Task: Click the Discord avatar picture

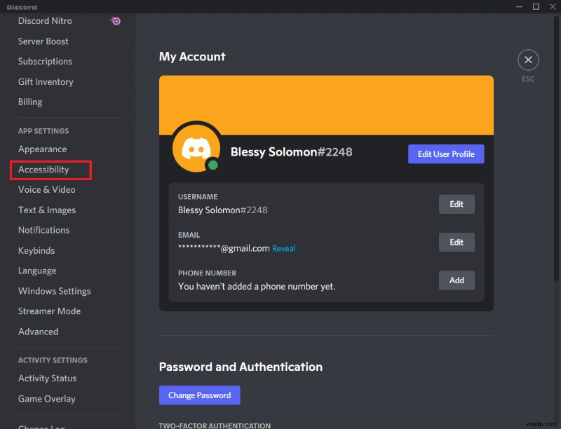Action: click(x=196, y=148)
